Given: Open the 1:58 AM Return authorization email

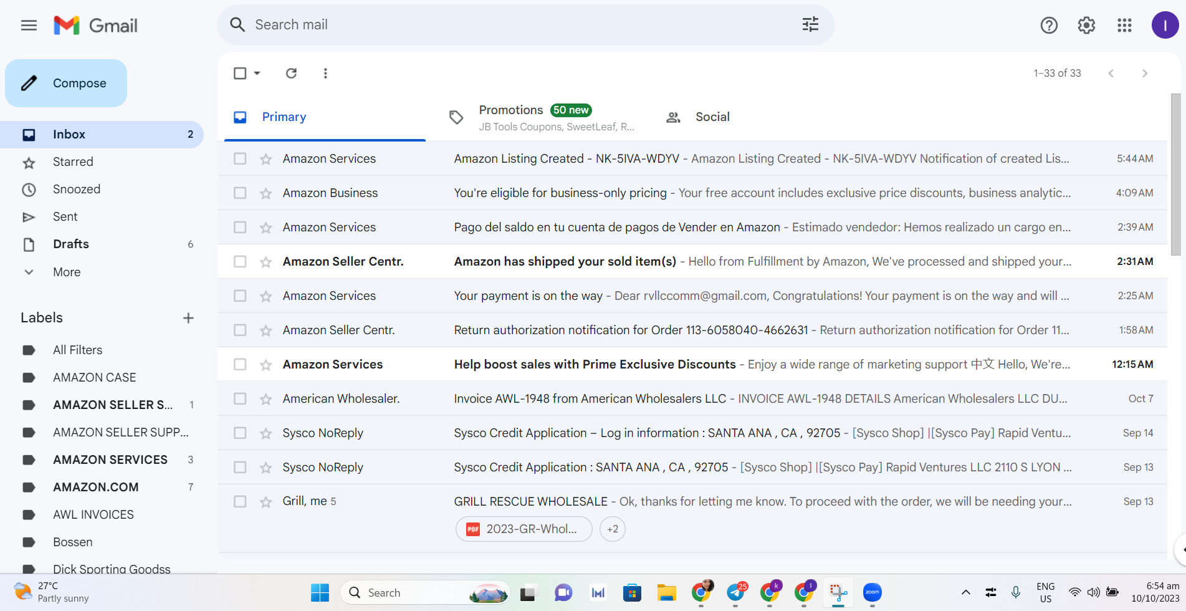Looking at the screenshot, I should [692, 330].
